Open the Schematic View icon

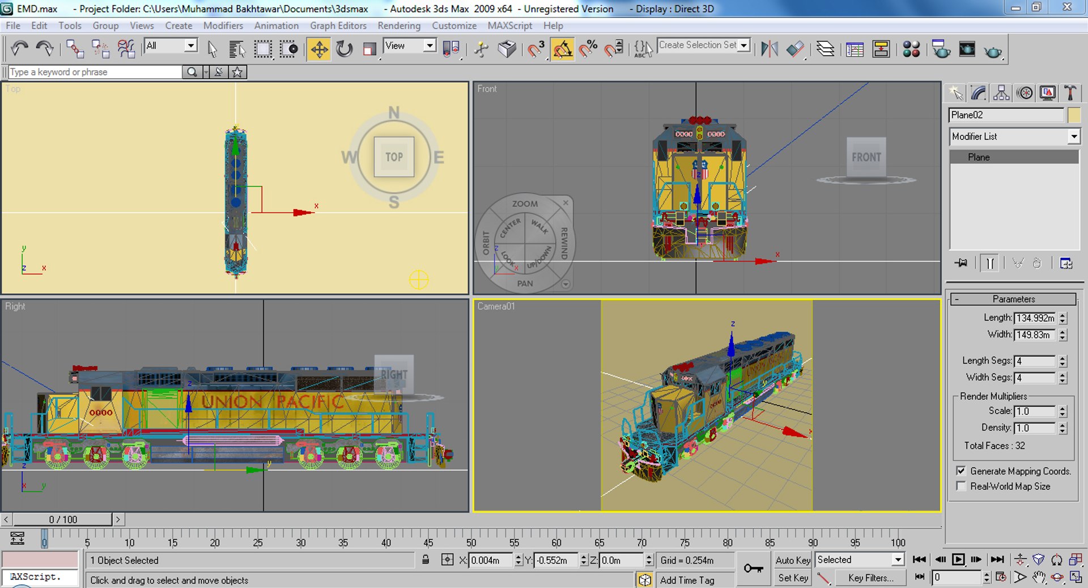tap(881, 49)
